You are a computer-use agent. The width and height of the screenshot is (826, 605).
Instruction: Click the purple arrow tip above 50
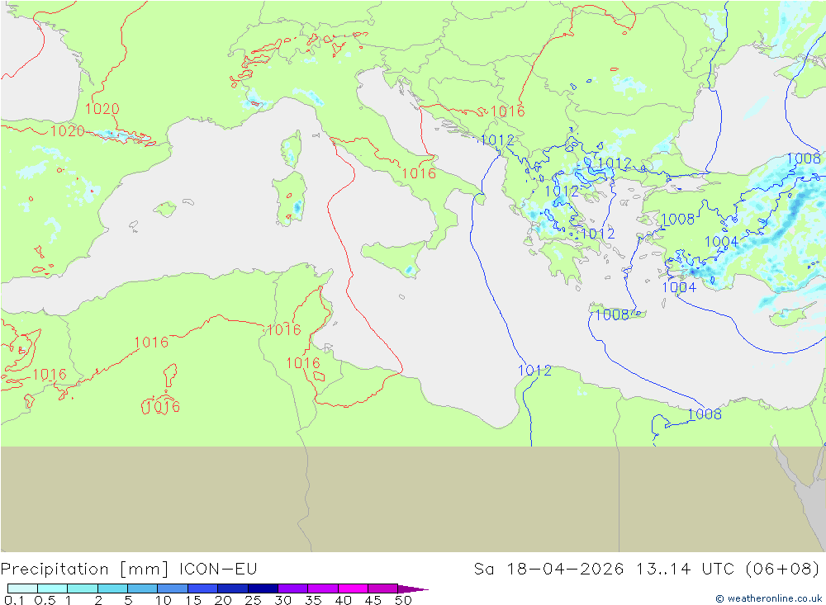pyautogui.click(x=413, y=588)
